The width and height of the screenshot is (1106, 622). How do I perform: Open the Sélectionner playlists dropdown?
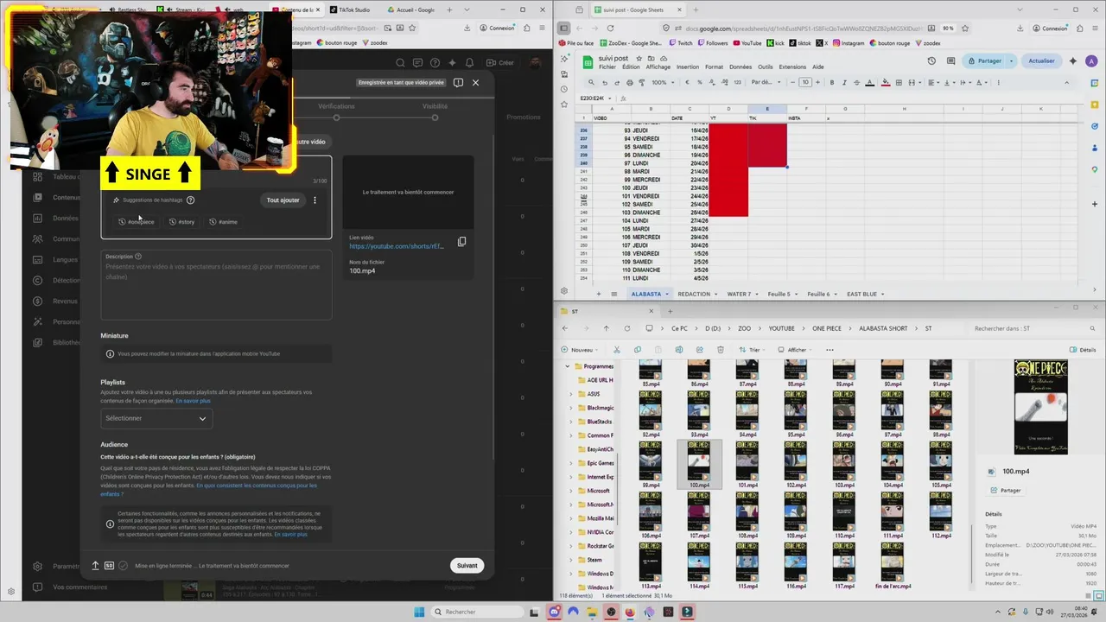click(156, 418)
